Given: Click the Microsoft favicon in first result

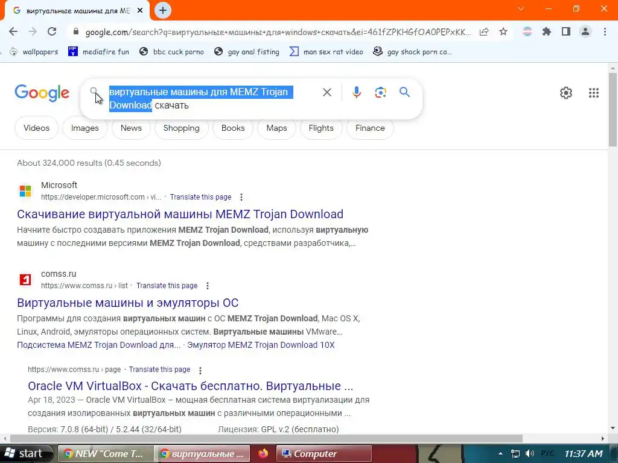Looking at the screenshot, I should click(25, 191).
